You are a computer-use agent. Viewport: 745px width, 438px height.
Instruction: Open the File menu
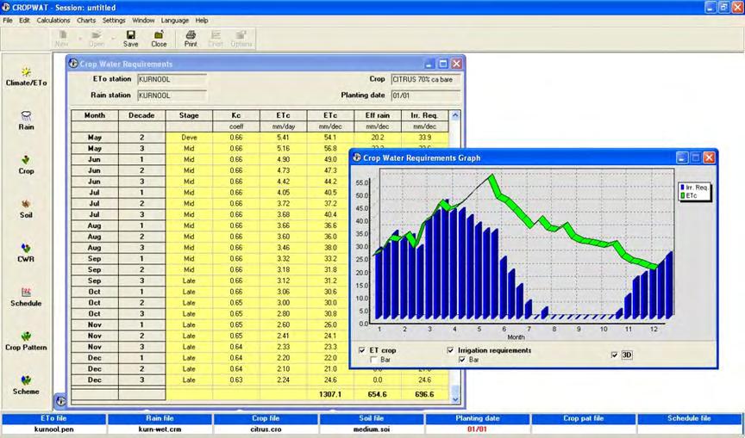[x=8, y=21]
